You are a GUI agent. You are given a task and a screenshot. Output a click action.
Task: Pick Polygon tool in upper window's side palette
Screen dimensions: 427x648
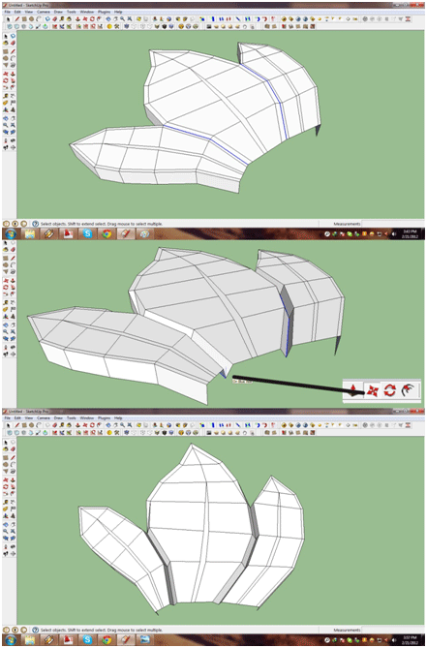pyautogui.click(x=6, y=65)
